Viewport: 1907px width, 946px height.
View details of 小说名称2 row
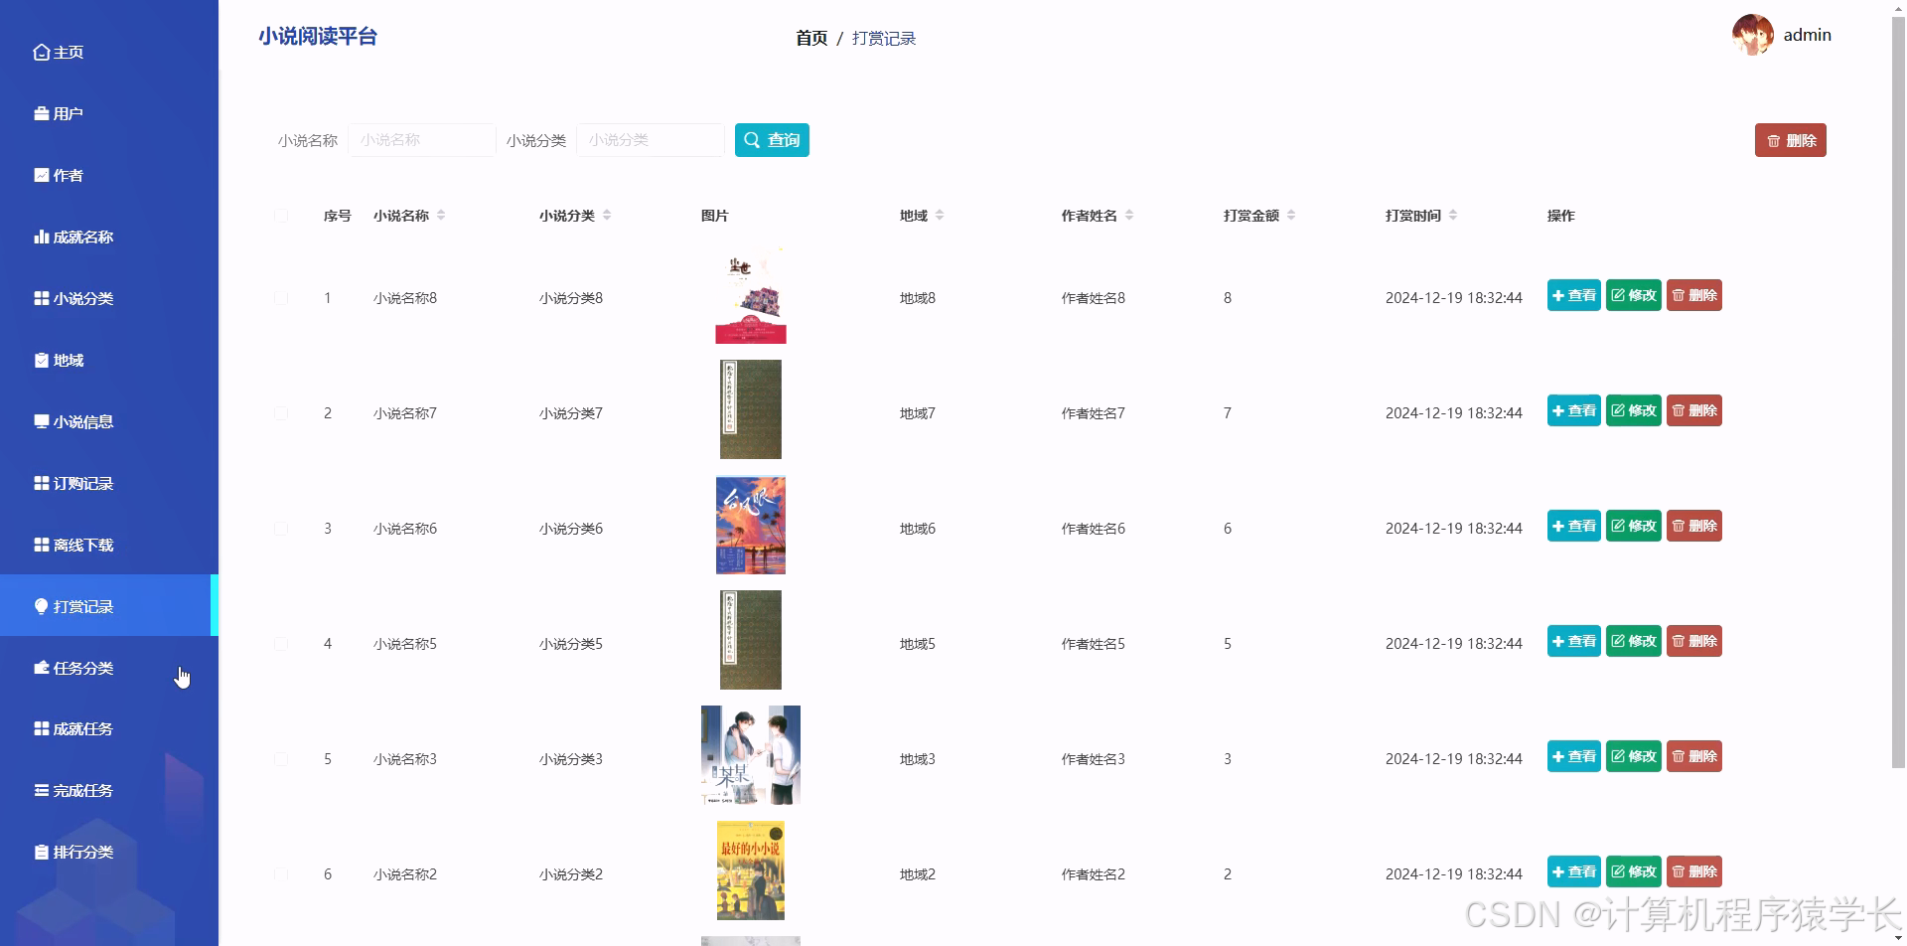(1573, 871)
